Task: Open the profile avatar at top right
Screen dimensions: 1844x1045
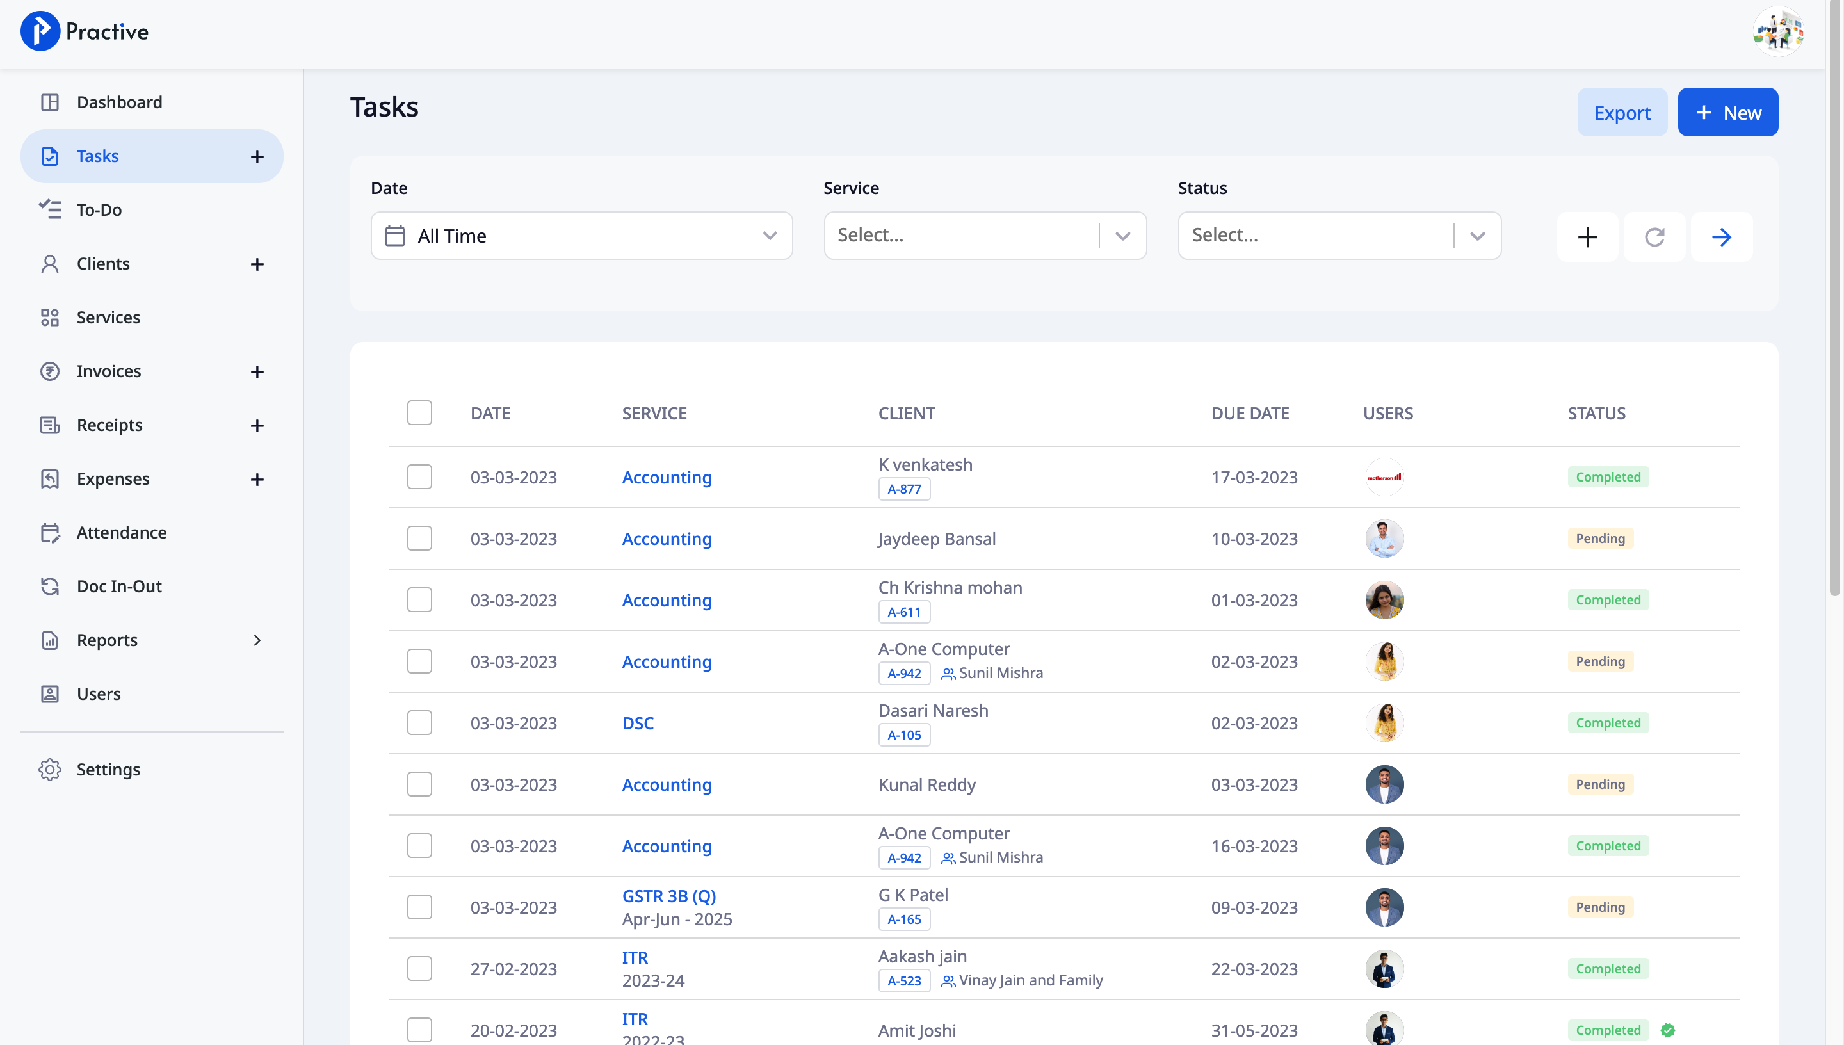Action: (1777, 30)
